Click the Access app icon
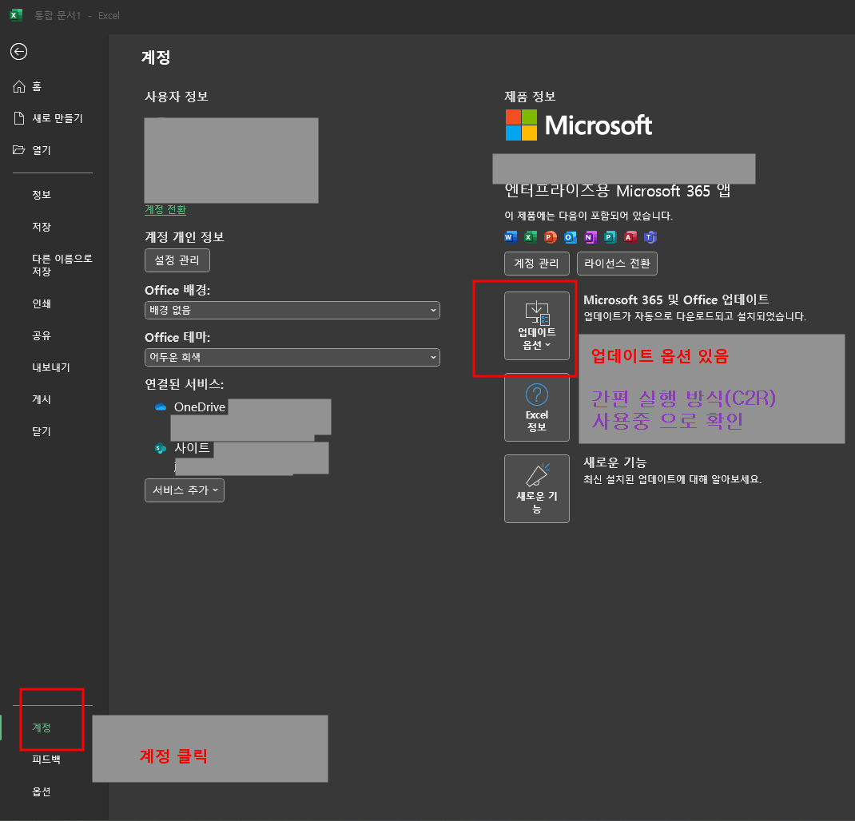The width and height of the screenshot is (855, 821). click(630, 237)
